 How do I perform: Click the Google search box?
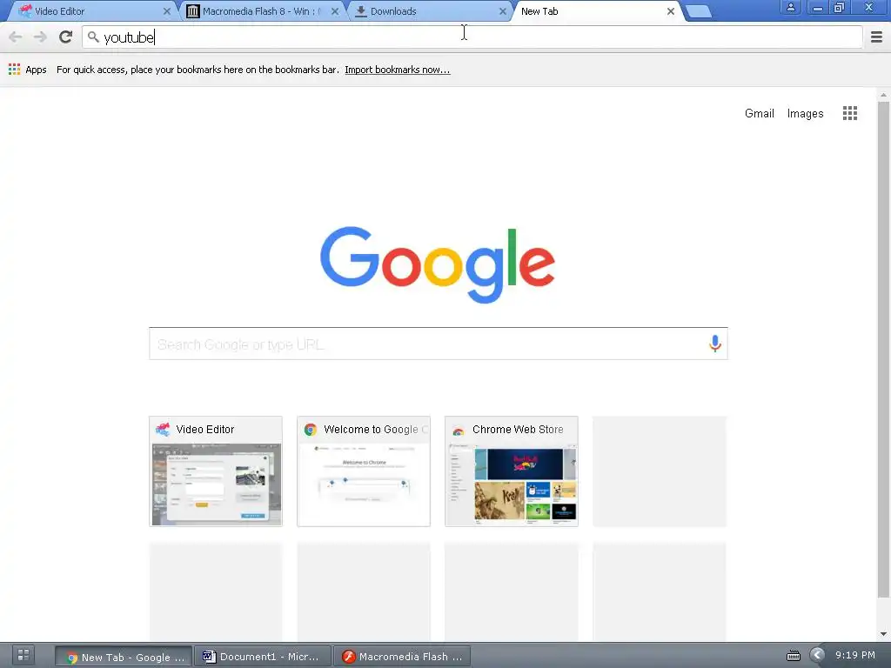point(439,344)
